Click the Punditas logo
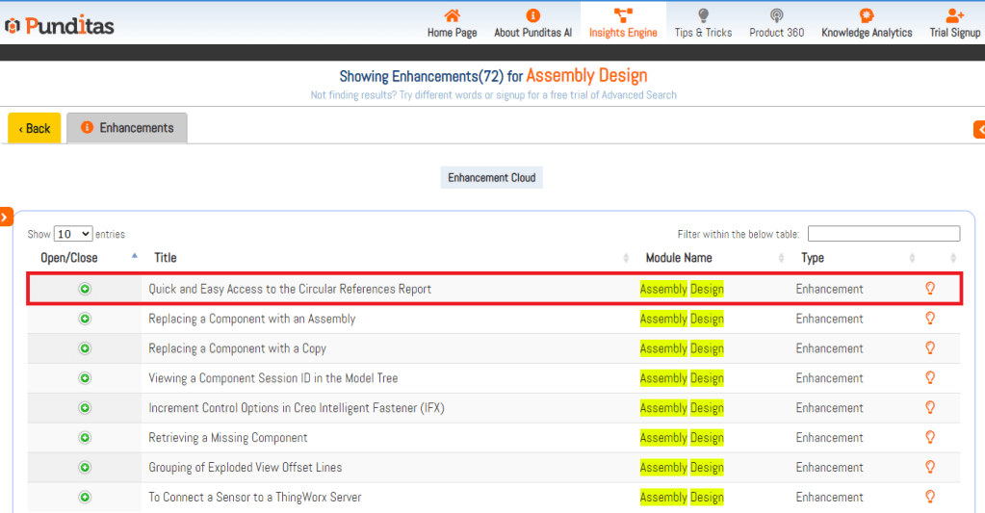985x513 pixels. (60, 25)
